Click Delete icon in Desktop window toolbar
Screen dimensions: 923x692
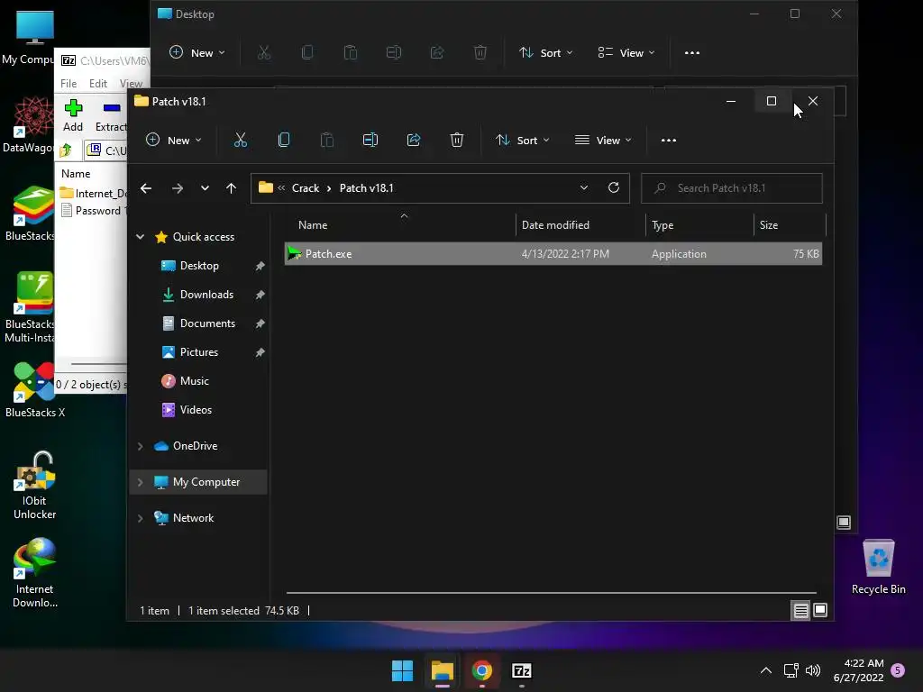[x=480, y=52]
